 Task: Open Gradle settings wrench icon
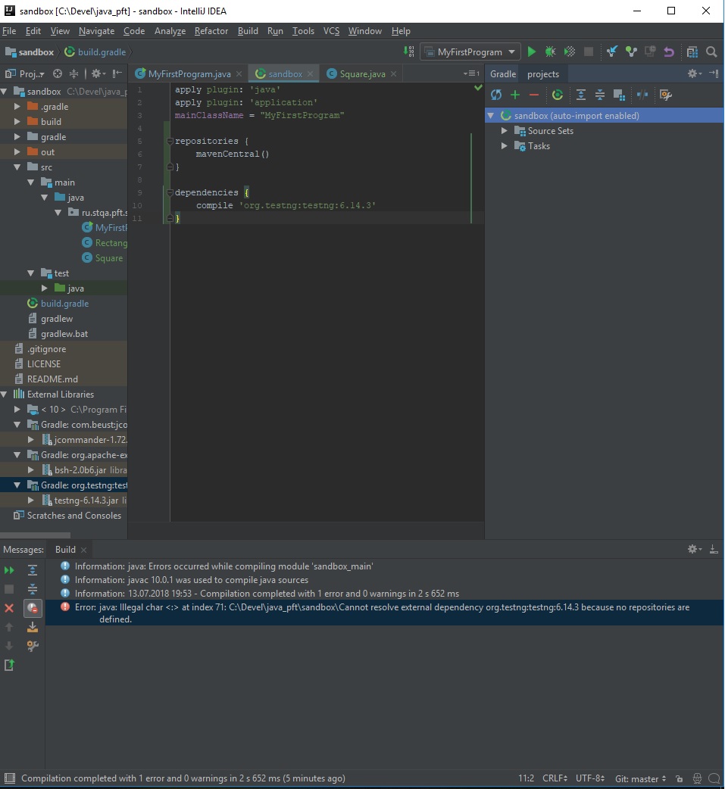[666, 95]
